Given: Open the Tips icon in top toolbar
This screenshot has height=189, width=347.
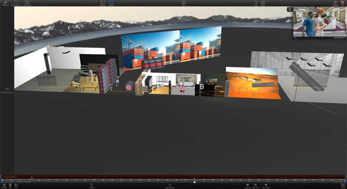Looking at the screenshot, I should tap(184, 2).
